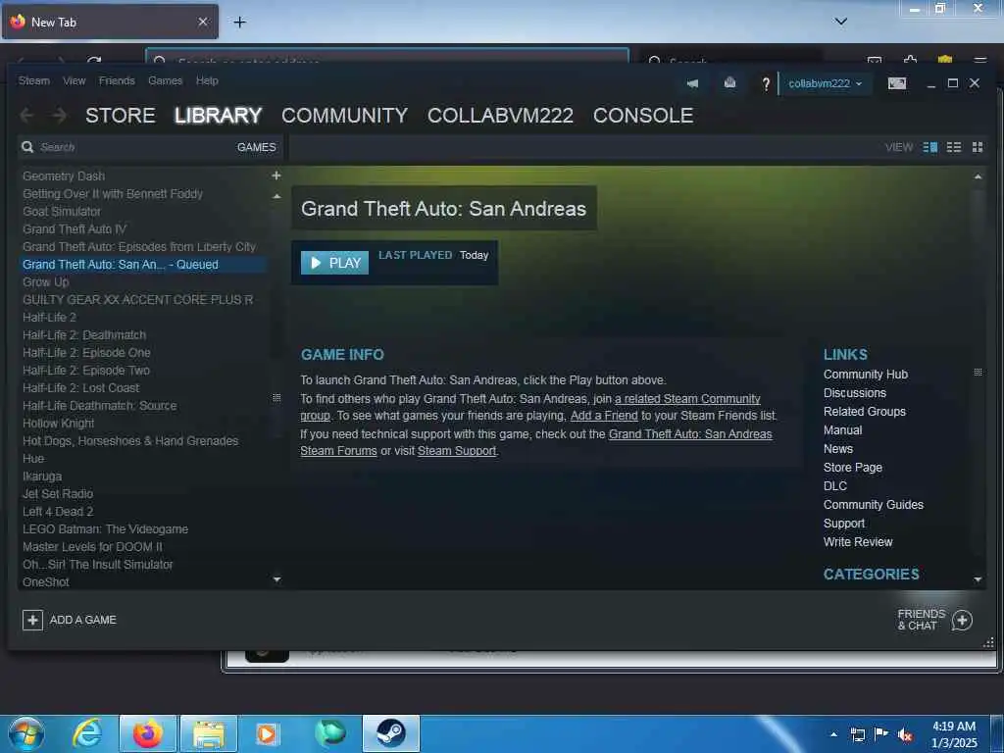
Task: Open the Help menu
Action: [x=207, y=80]
